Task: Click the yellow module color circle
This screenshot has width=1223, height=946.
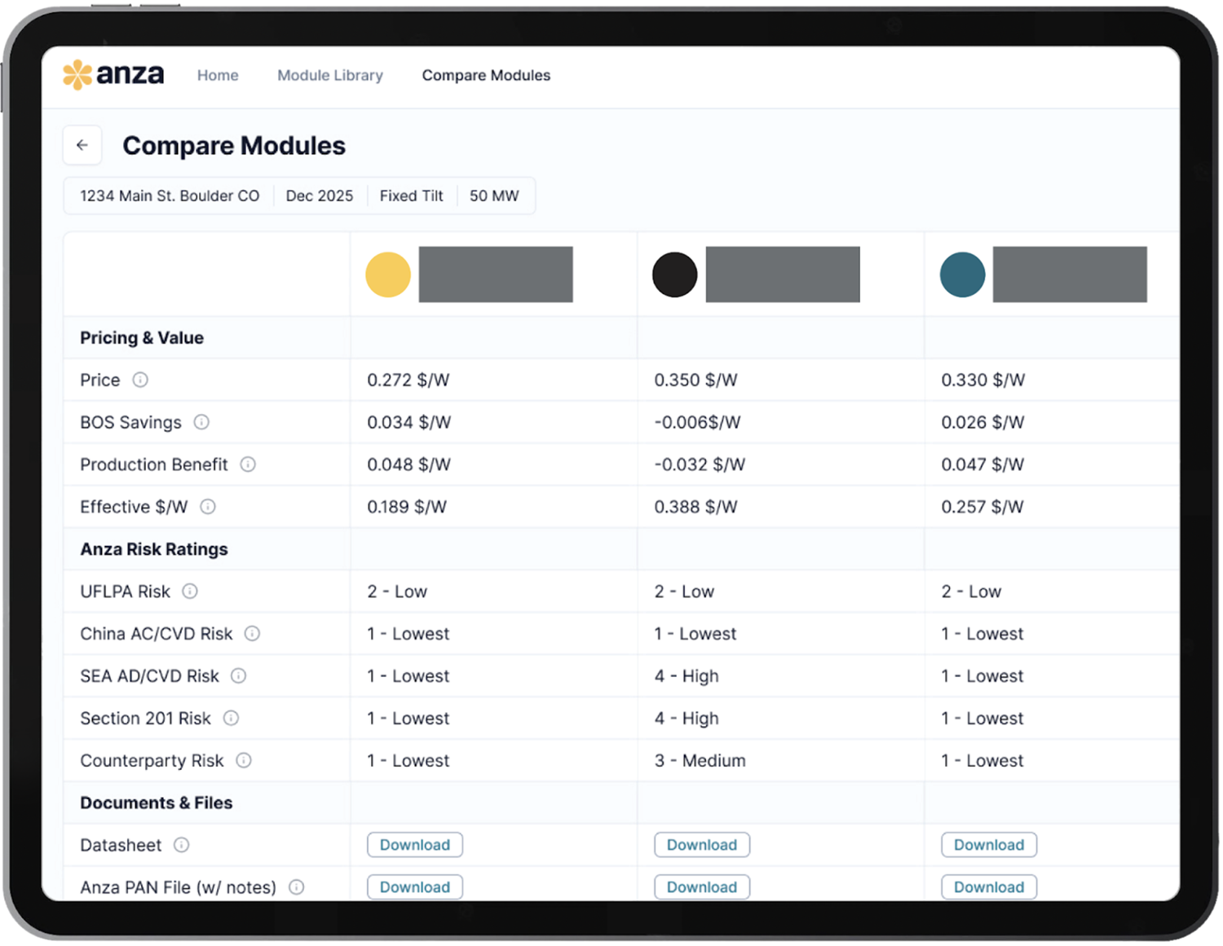Action: point(388,275)
